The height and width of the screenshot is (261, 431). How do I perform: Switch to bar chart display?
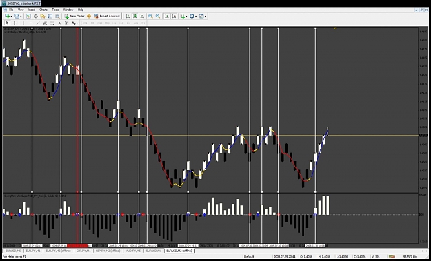128,17
